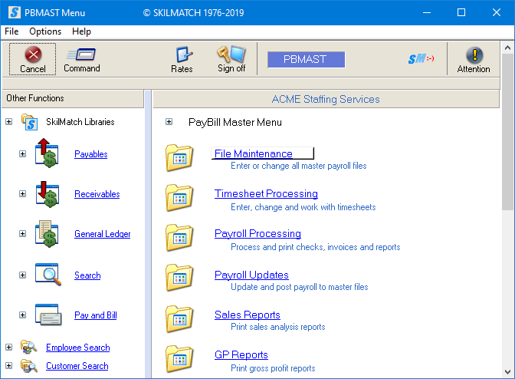This screenshot has height=379, width=515.
Task: Open the Command toolbar icon
Action: click(81, 55)
